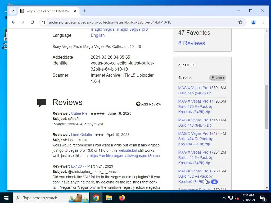Open MAGIX Vegas Pro 14 Build 270 zip

click(x=196, y=107)
